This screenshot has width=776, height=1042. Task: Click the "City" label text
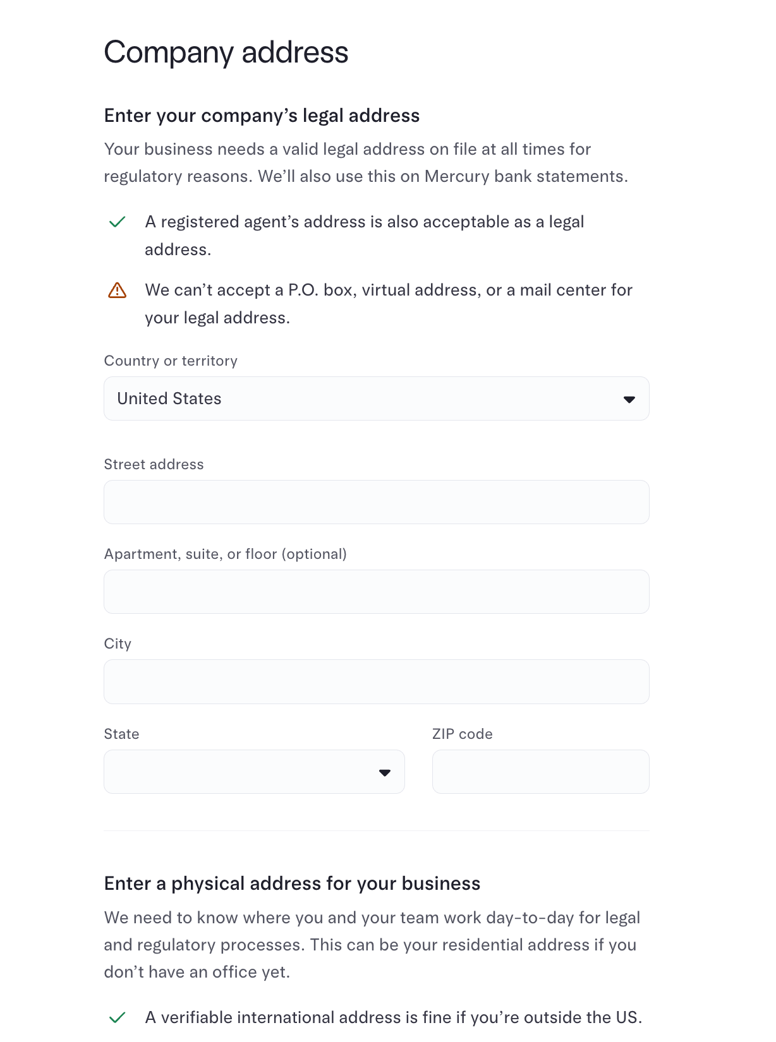[x=118, y=644]
